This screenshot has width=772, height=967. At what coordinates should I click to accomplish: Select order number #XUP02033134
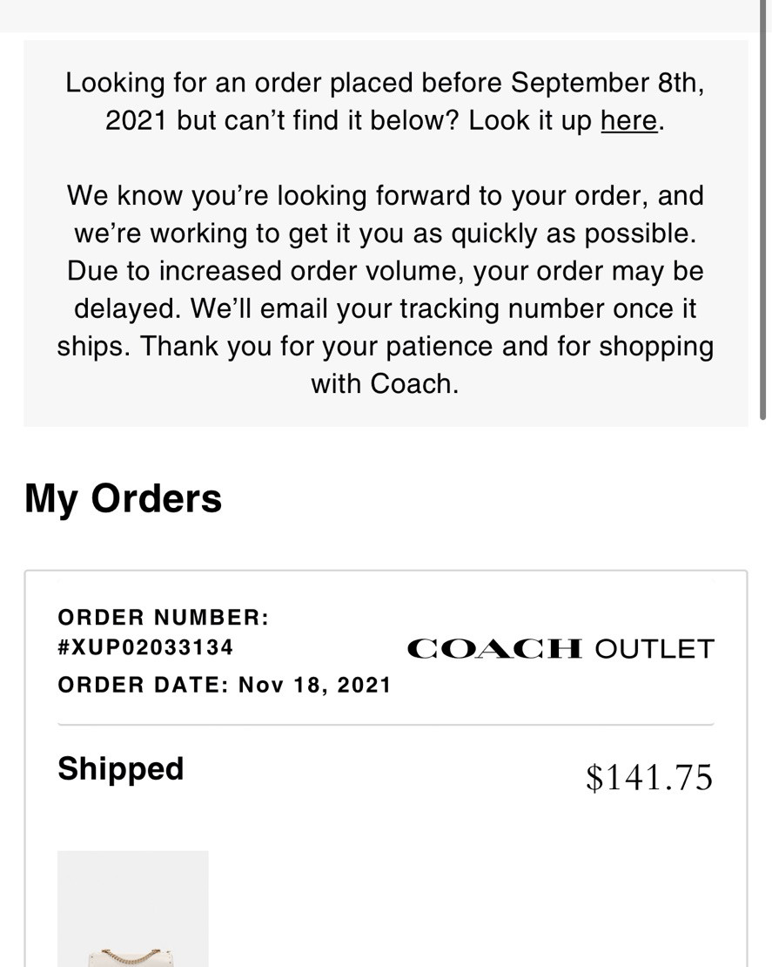145,647
